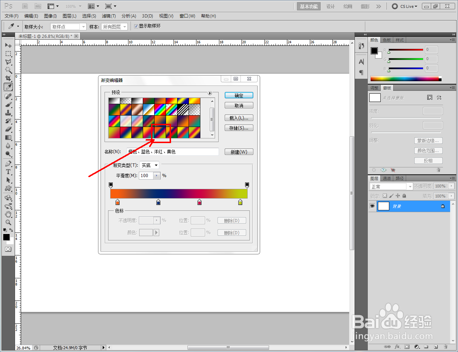
Task: Open Bridge via the Br icon
Action: tap(25, 6)
